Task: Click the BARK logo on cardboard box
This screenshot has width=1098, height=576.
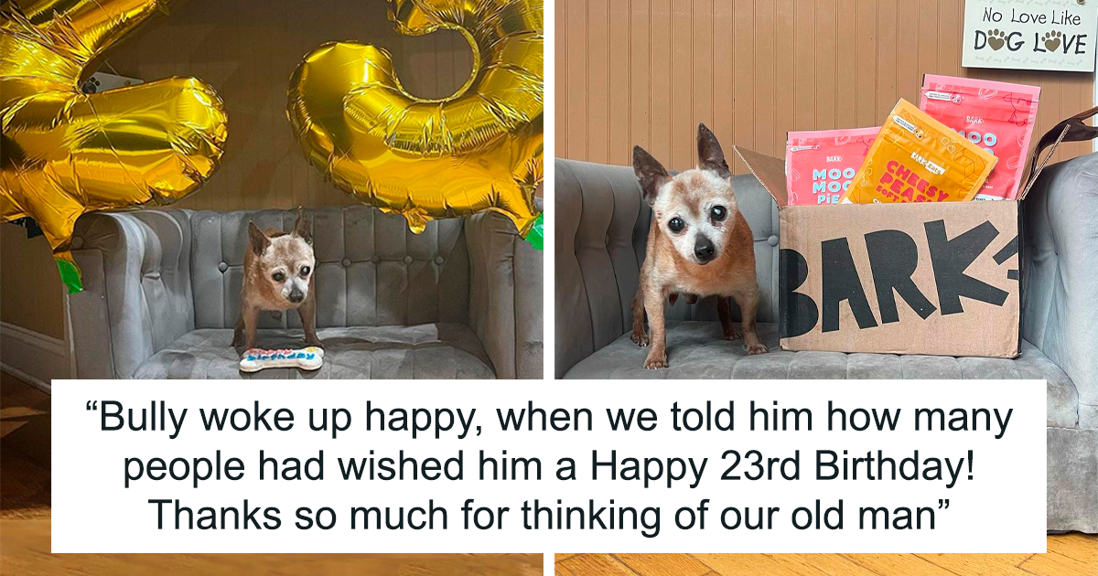Action: [901, 274]
